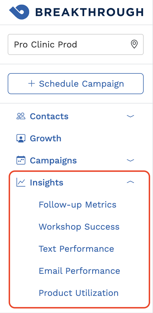153x313 pixels.
Task: Select Text Performance
Action: click(76, 249)
